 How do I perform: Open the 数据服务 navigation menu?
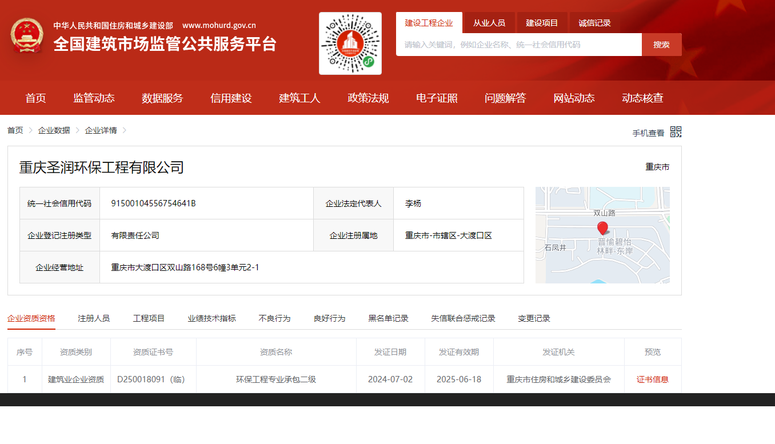[162, 98]
